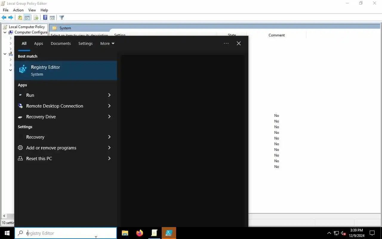Open the View menu

(x=32, y=10)
